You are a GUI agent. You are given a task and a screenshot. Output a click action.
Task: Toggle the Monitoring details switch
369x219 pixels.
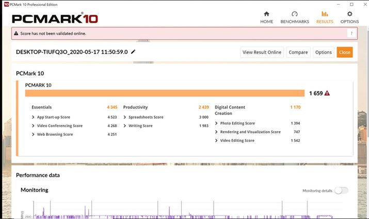click(x=341, y=190)
